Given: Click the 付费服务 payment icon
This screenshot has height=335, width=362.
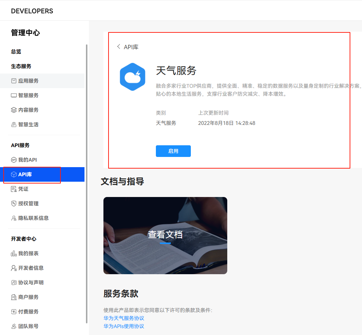Looking at the screenshot, I should tap(14, 312).
